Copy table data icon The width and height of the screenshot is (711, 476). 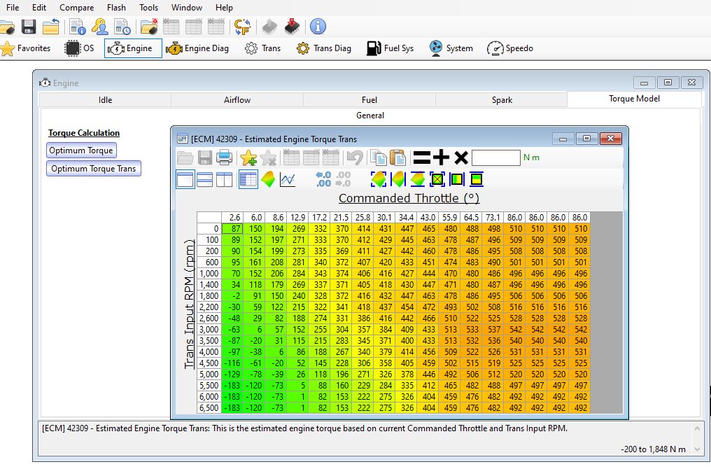[378, 157]
